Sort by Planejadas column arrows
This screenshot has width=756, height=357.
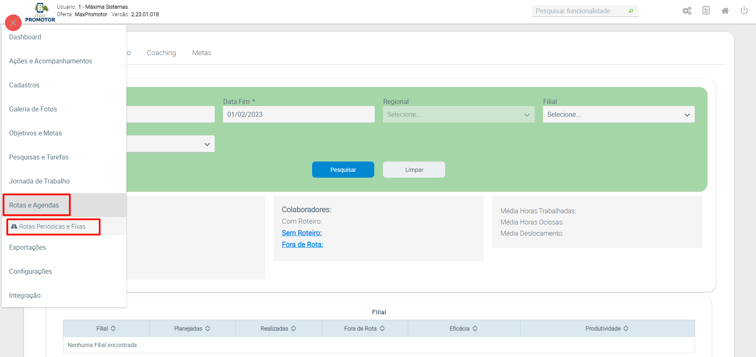click(208, 328)
